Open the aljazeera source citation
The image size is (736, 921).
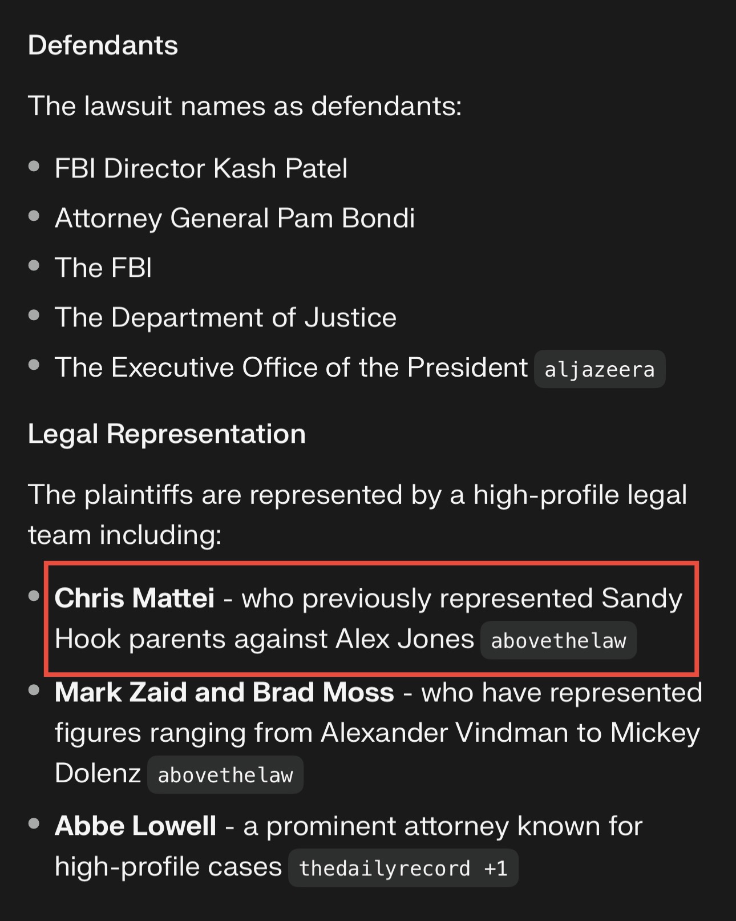[x=599, y=369]
